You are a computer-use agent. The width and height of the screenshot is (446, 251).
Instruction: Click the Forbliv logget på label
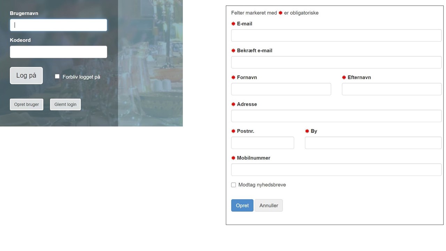(81, 77)
